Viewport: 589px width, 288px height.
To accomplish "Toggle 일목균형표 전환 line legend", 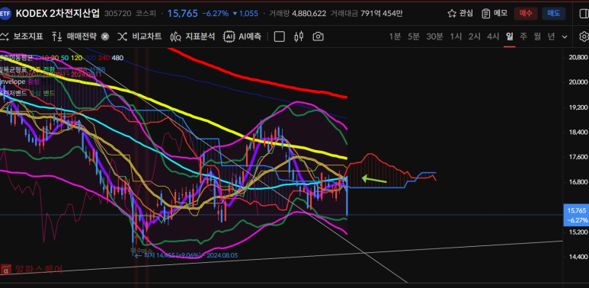I will click(49, 69).
